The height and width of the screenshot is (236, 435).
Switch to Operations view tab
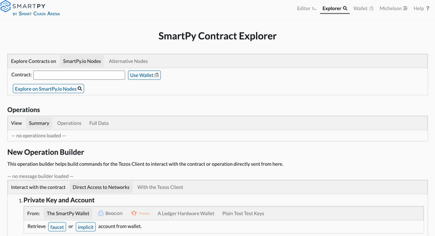pyautogui.click(x=69, y=123)
